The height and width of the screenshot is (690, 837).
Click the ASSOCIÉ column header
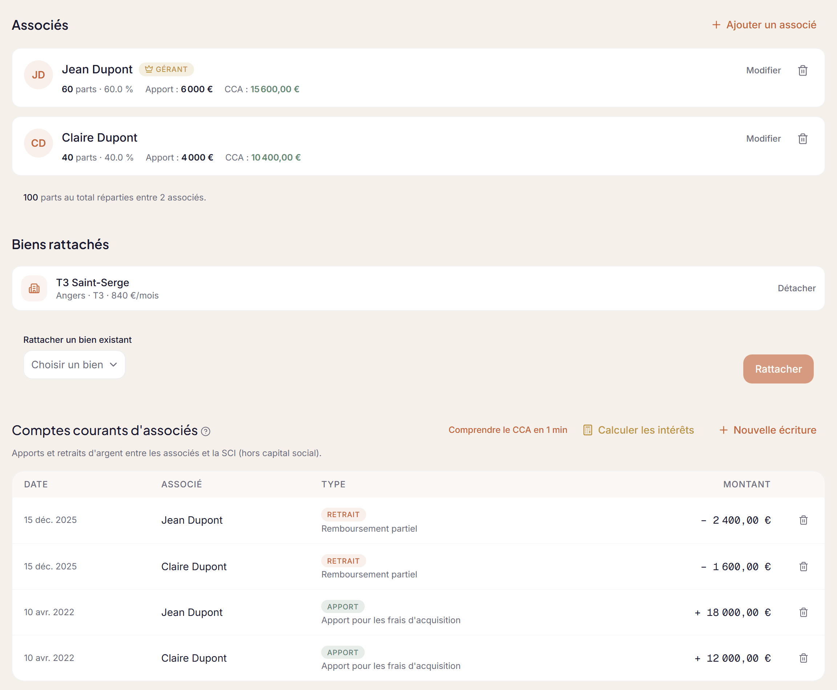tap(182, 484)
